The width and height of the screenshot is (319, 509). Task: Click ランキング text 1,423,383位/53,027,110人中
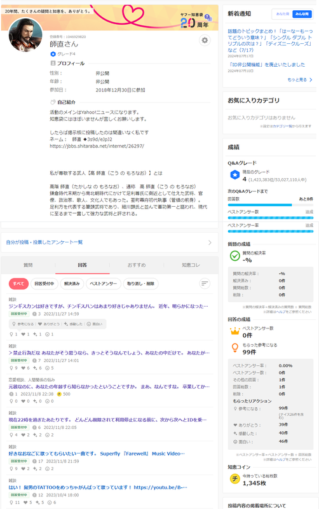pyautogui.click(x=278, y=179)
